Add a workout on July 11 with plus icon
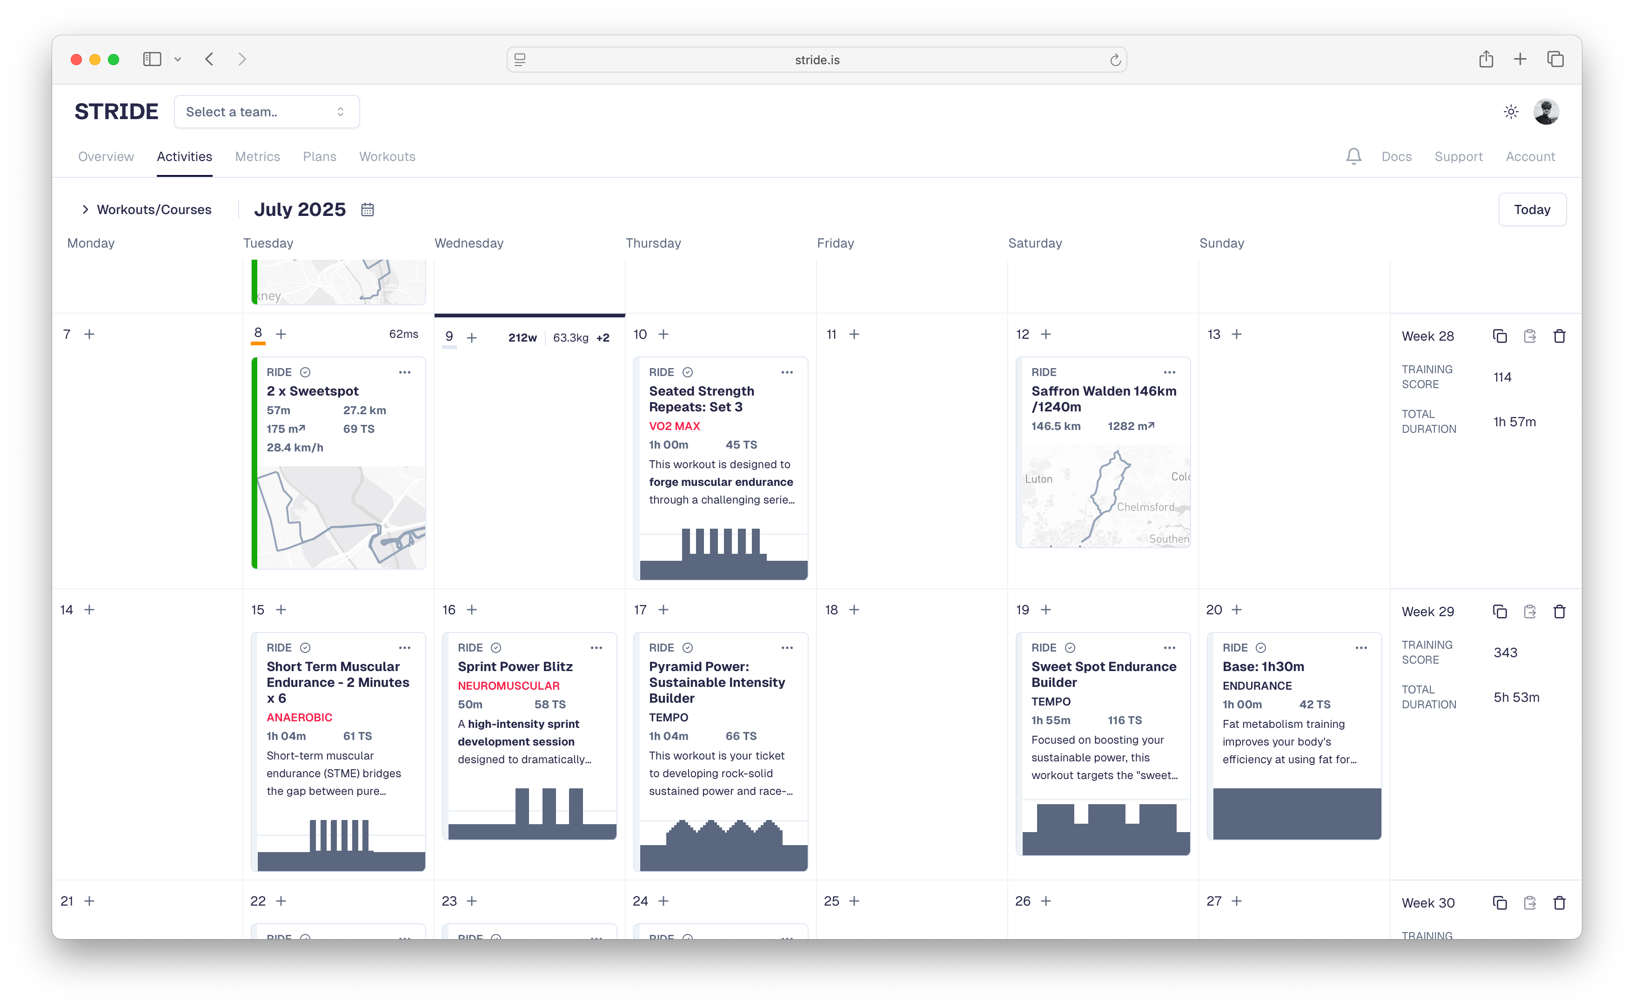 (x=855, y=334)
